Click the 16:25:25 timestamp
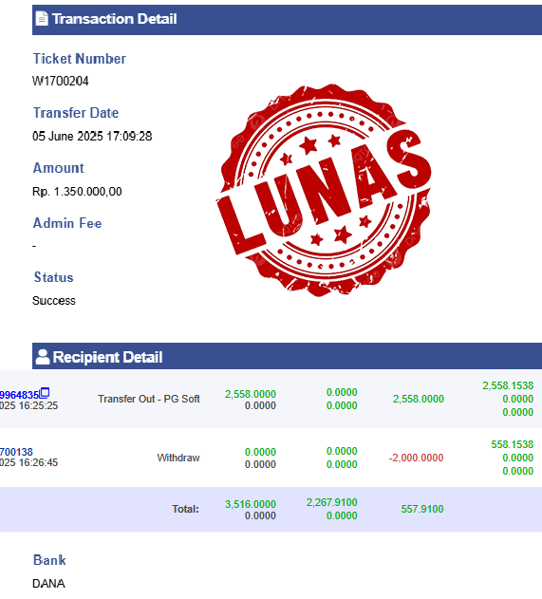The height and width of the screenshot is (599, 542). pyautogui.click(x=38, y=405)
